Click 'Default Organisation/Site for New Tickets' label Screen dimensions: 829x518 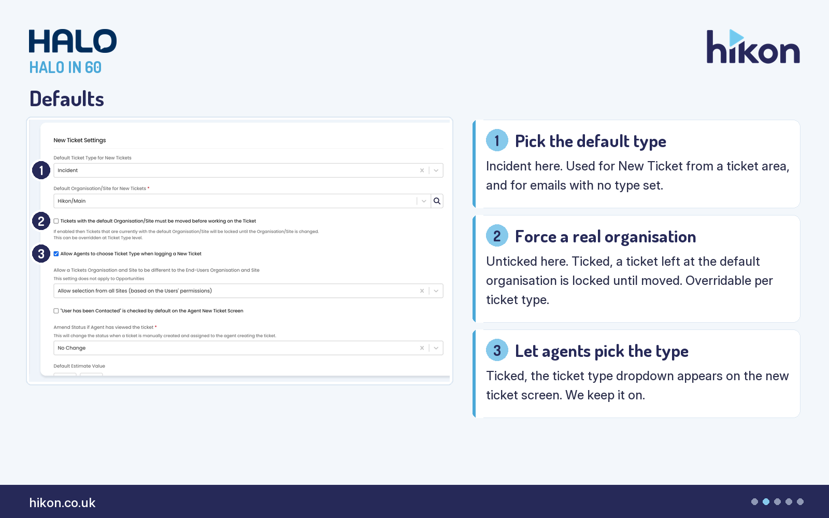(x=100, y=189)
